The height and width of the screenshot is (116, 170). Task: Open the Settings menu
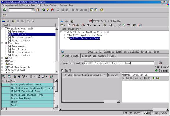click(54, 5)
